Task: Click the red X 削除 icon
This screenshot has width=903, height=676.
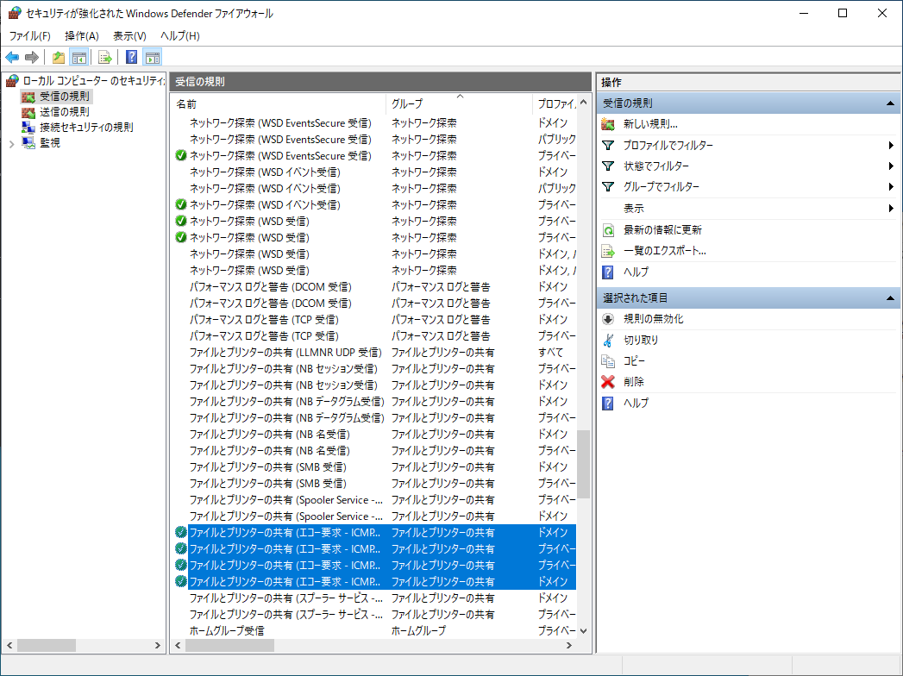Action: pos(607,382)
